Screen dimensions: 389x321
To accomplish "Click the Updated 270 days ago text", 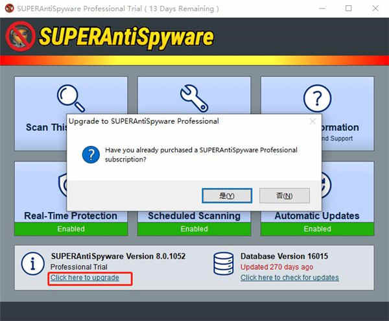I will (x=277, y=267).
